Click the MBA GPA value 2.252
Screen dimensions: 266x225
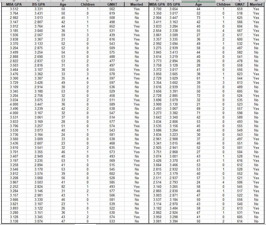coord(14,187)
